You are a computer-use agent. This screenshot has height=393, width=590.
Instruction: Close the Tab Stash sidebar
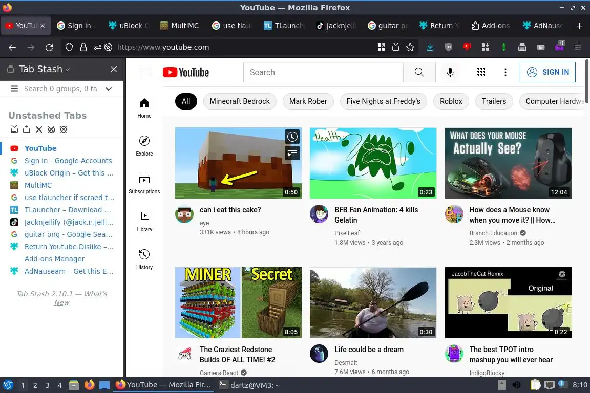click(114, 69)
